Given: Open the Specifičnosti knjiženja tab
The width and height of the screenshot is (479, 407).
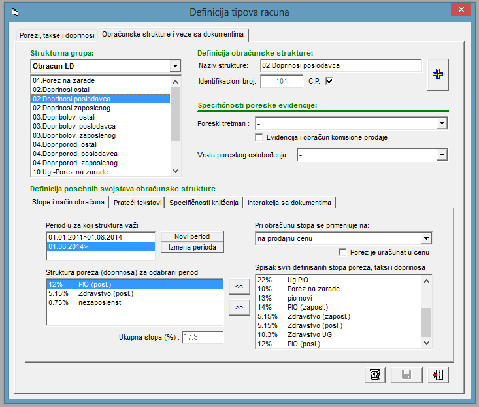Looking at the screenshot, I should tap(204, 203).
